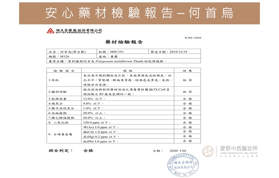Click the 綜合判定 合格 overall result
The height and width of the screenshot is (178, 279).
coord(88,151)
